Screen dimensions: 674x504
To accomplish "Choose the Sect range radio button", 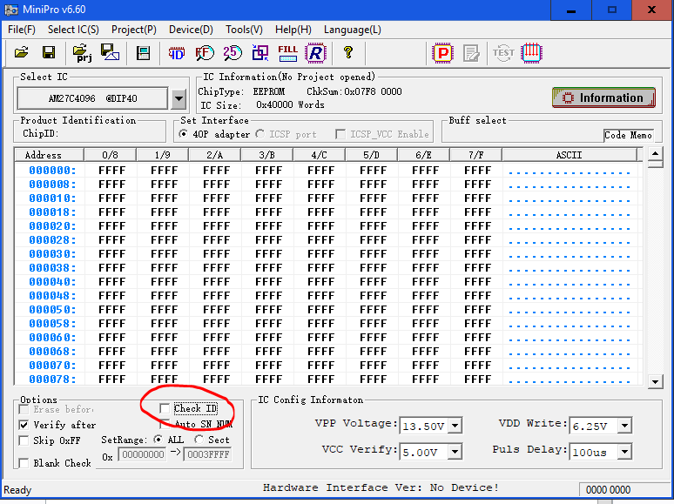I will [199, 440].
